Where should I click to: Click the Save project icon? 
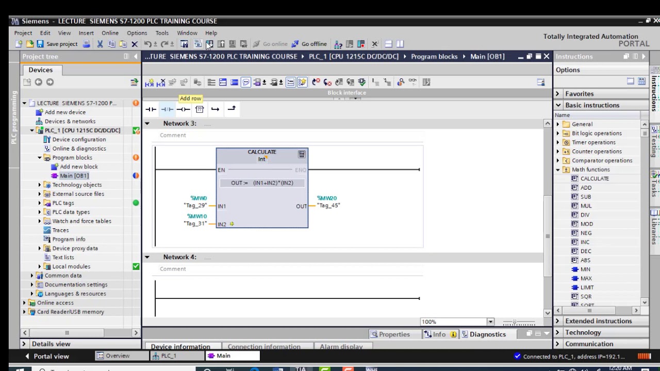[x=40, y=44]
